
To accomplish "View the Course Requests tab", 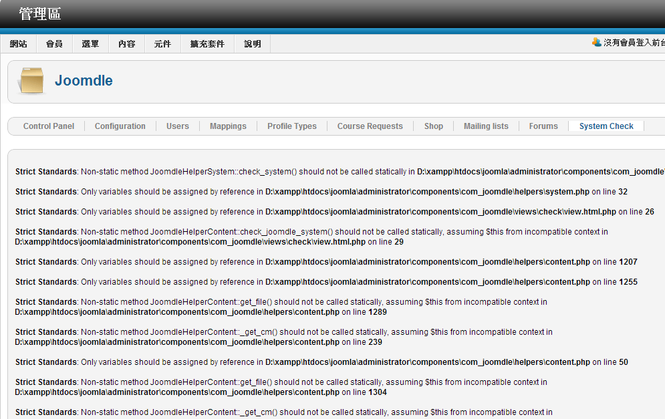I will (x=370, y=126).
